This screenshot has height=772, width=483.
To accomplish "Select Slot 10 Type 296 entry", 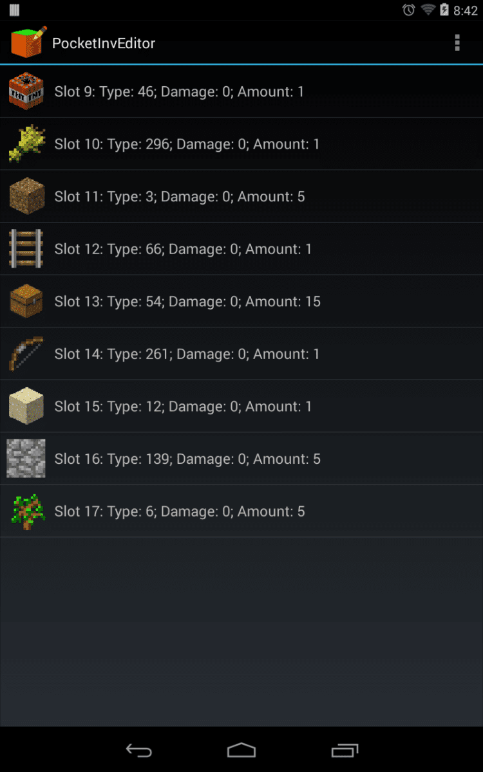I will (187, 144).
